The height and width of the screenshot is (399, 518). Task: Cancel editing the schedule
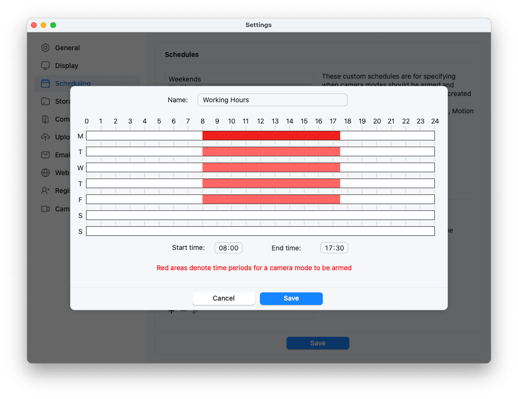coord(223,298)
